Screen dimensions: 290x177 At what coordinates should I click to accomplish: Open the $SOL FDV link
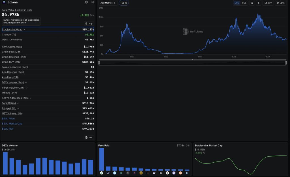point(8,129)
